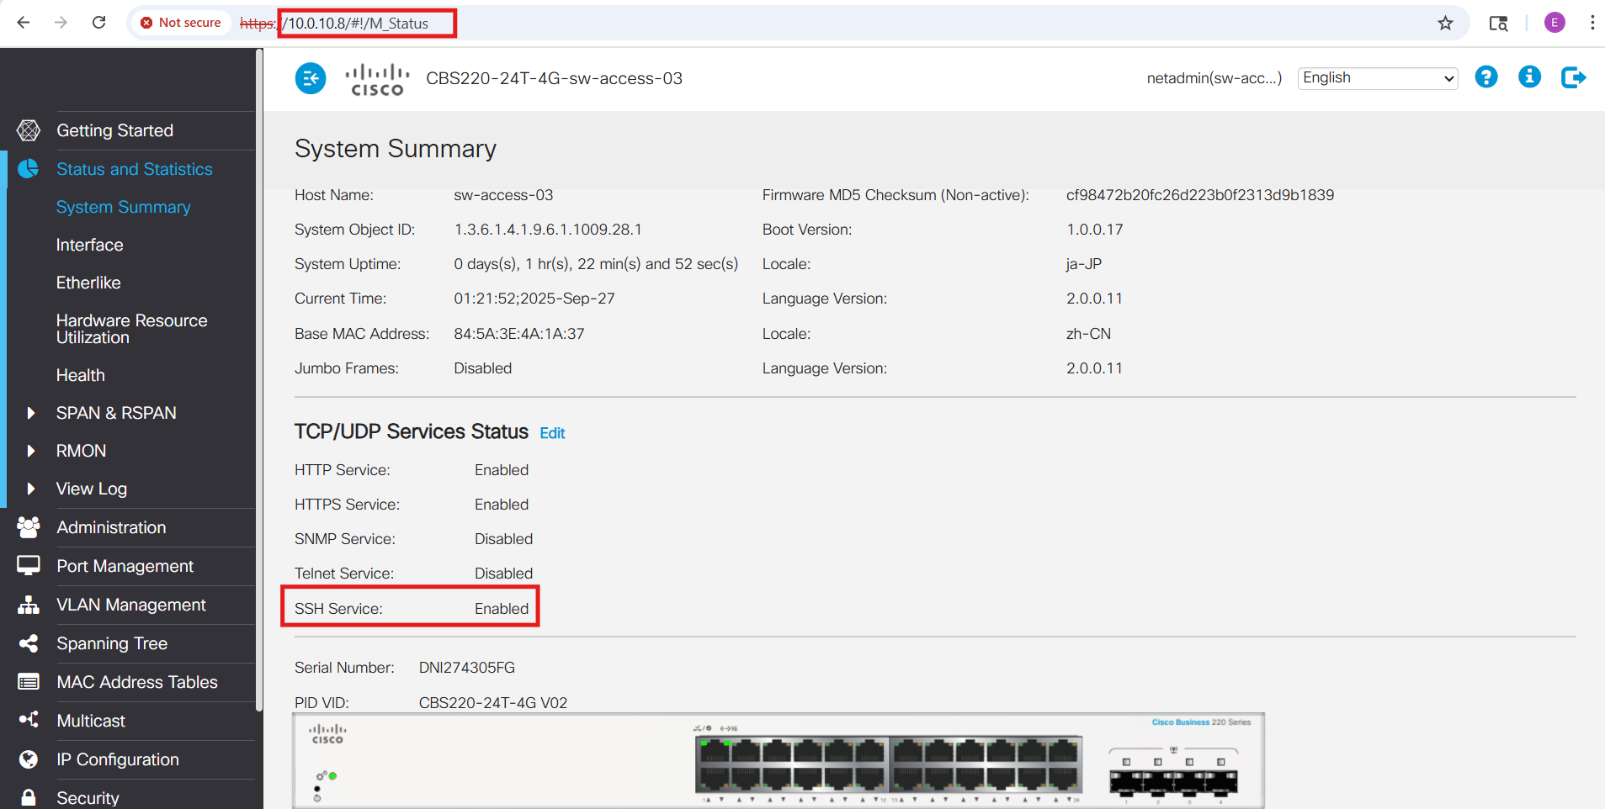Screen dimensions: 1605x809
Task: Click the logout icon in header
Action: (1572, 78)
